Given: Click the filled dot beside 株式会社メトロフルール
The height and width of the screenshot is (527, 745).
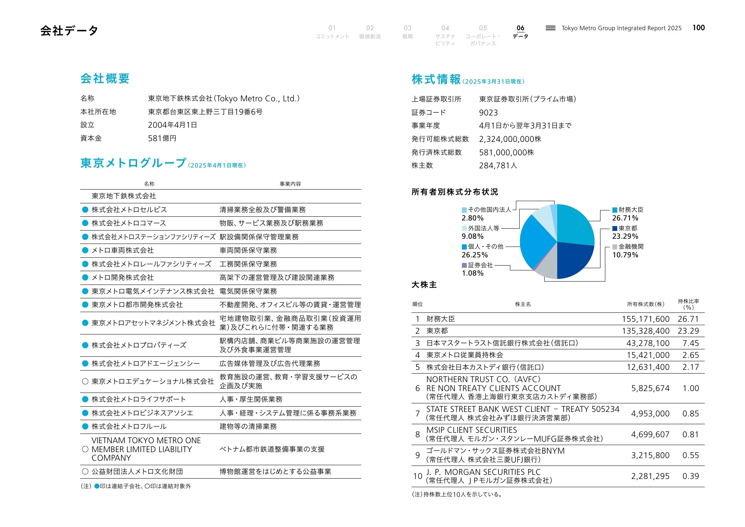Looking at the screenshot, I should click(85, 426).
